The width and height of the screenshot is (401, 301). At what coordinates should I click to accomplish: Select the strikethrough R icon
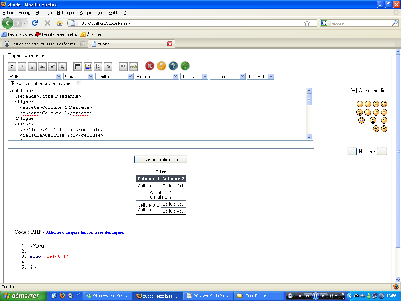point(42,67)
